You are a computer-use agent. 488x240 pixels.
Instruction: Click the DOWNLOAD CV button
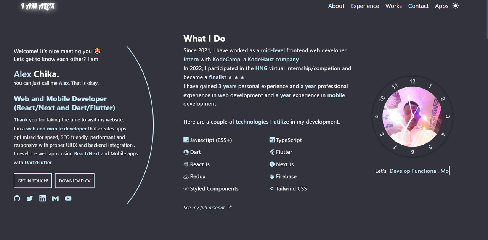point(75,181)
